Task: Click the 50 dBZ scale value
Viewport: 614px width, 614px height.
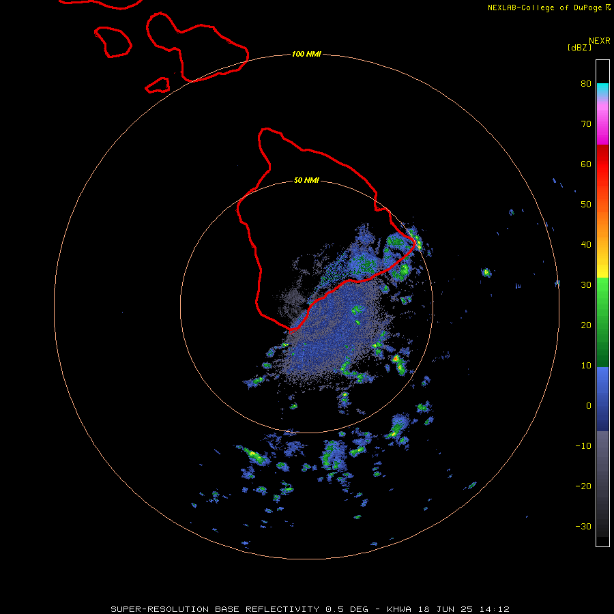Action: [x=586, y=205]
